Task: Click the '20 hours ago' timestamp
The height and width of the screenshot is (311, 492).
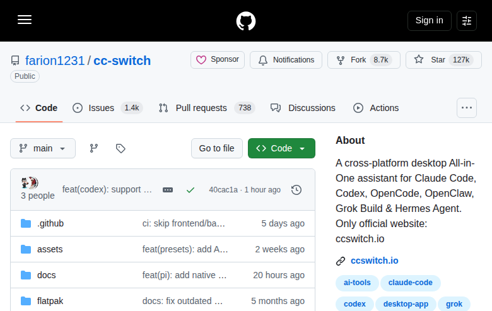Action: point(279,275)
